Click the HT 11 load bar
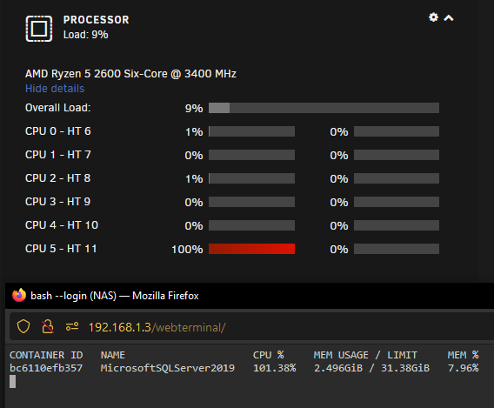This screenshot has width=494, height=408. point(397,249)
